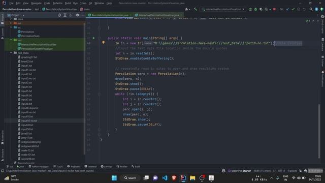
Task: Open the Python Packages tool window
Action: pyautogui.click(x=39, y=166)
